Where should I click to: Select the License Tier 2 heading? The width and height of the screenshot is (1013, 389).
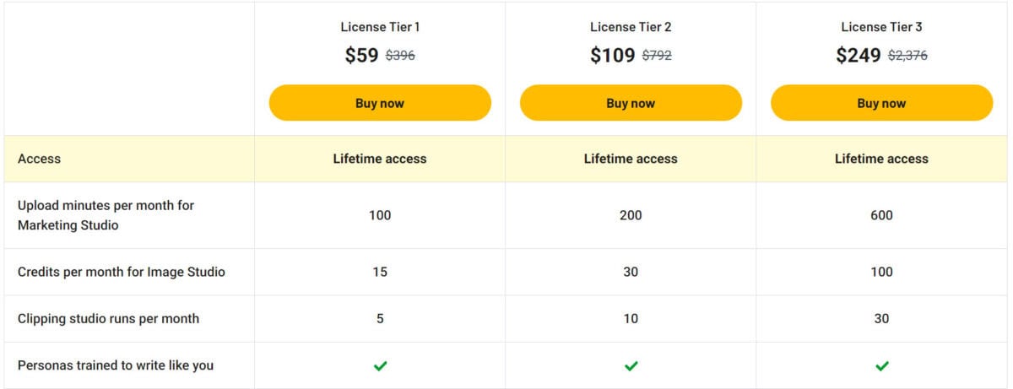(x=631, y=27)
